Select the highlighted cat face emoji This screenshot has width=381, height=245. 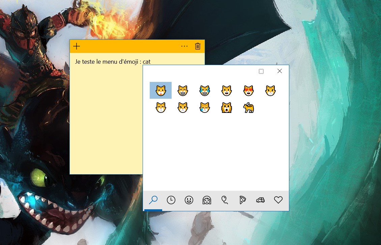pyautogui.click(x=160, y=90)
